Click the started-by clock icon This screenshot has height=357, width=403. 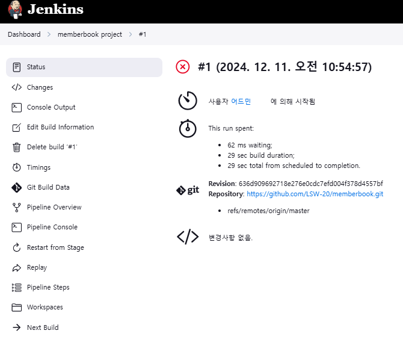188,101
